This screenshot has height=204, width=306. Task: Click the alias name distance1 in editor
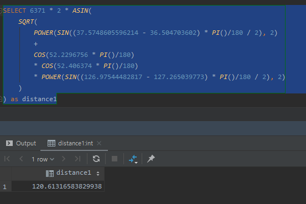click(x=39, y=99)
